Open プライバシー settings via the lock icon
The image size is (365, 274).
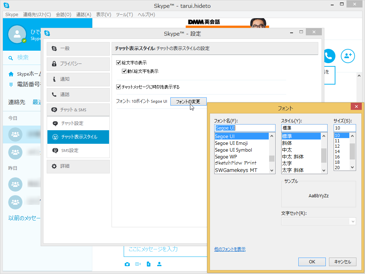55,64
